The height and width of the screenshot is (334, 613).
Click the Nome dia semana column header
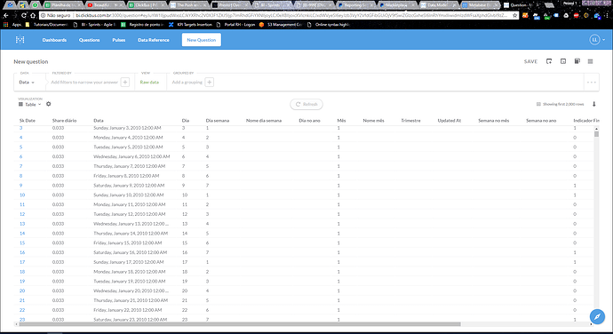tap(264, 121)
